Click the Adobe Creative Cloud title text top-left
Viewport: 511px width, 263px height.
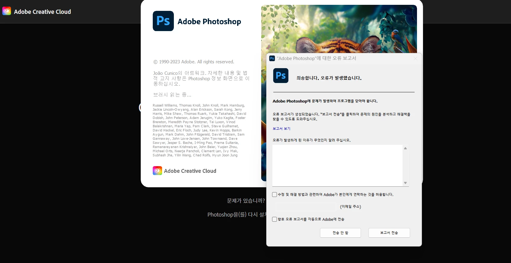point(42,12)
